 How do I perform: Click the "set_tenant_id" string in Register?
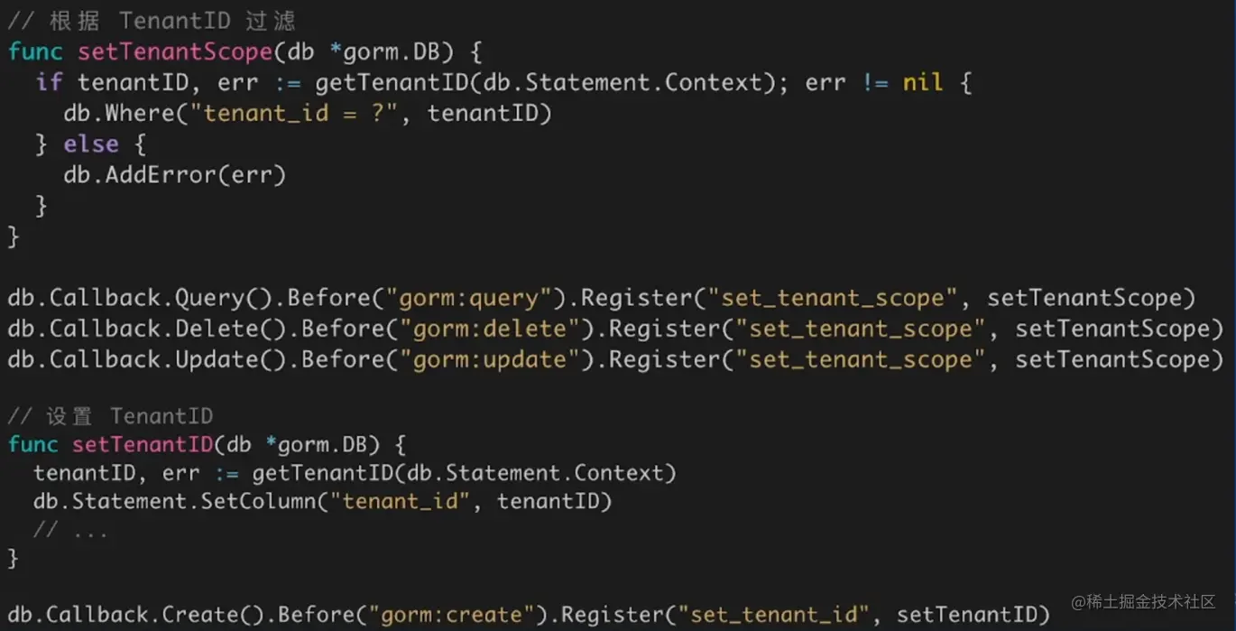point(775,616)
